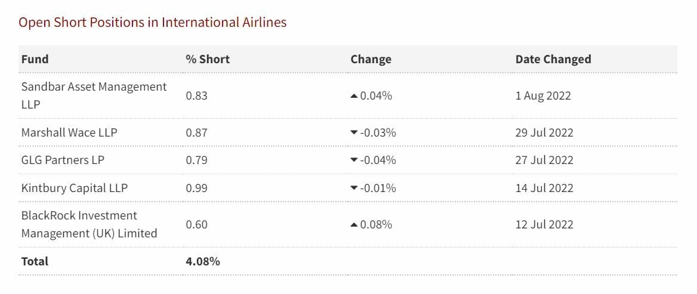Click the down arrow beside -0.01% change
This screenshot has height=294, width=697.
[x=354, y=188]
